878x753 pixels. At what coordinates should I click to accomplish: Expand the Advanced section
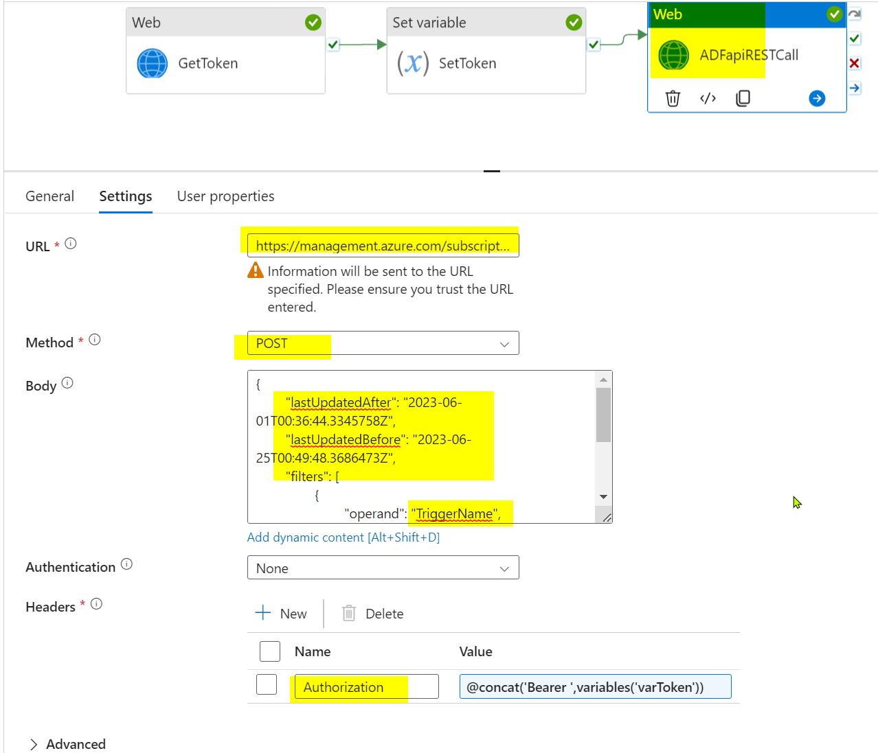[67, 744]
